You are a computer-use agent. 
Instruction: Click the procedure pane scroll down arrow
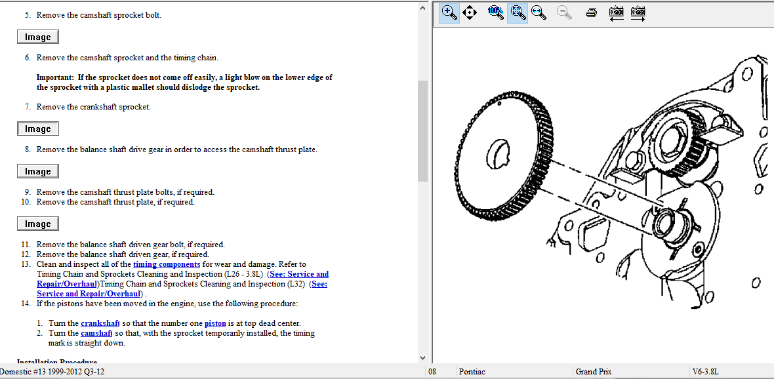click(x=422, y=357)
